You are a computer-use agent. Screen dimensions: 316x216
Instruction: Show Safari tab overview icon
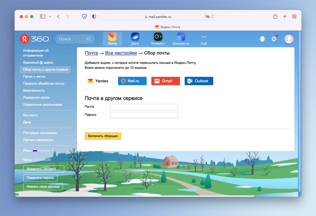[x=294, y=17]
